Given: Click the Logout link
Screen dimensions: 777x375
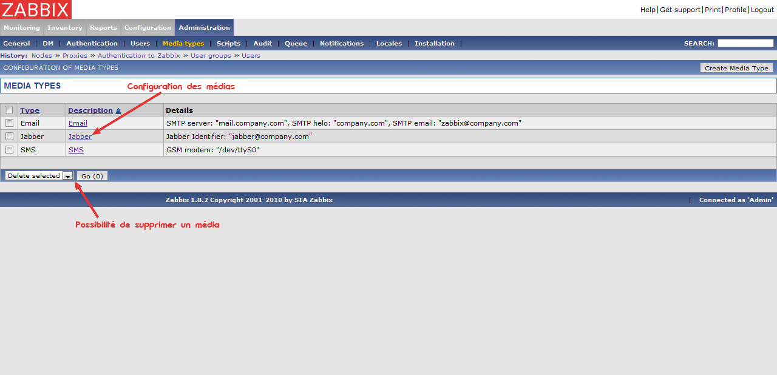Looking at the screenshot, I should 762,10.
